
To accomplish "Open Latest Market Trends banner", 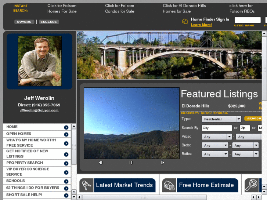I will 118,185.
